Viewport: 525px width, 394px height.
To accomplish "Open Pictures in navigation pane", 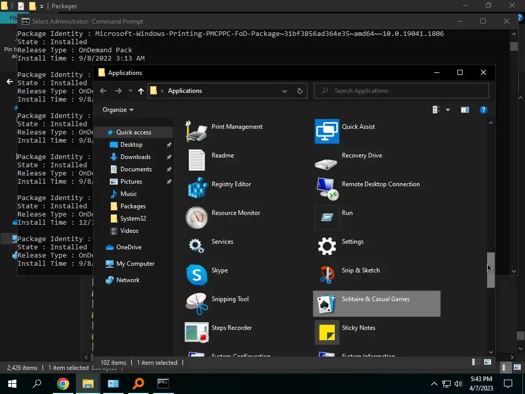I will pyautogui.click(x=131, y=182).
